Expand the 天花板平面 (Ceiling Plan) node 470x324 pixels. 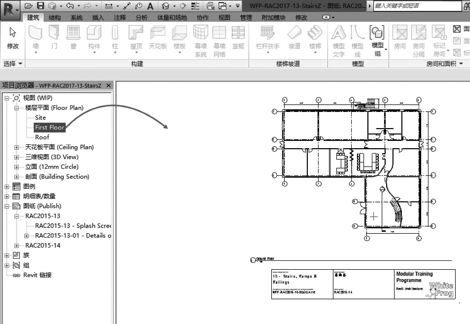(16, 147)
